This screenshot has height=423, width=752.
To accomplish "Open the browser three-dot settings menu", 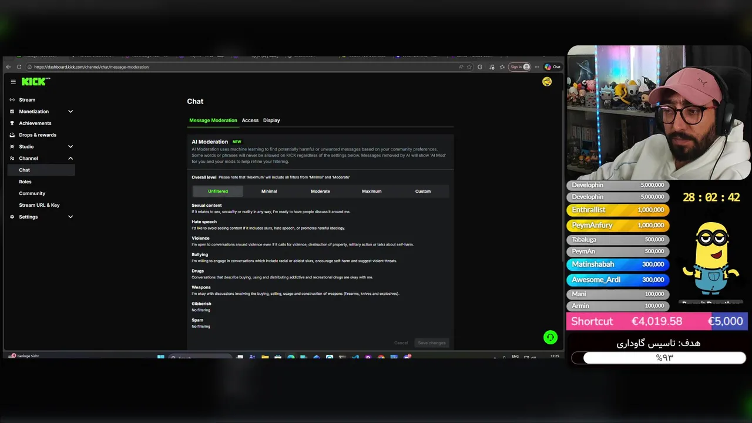I will (x=536, y=67).
